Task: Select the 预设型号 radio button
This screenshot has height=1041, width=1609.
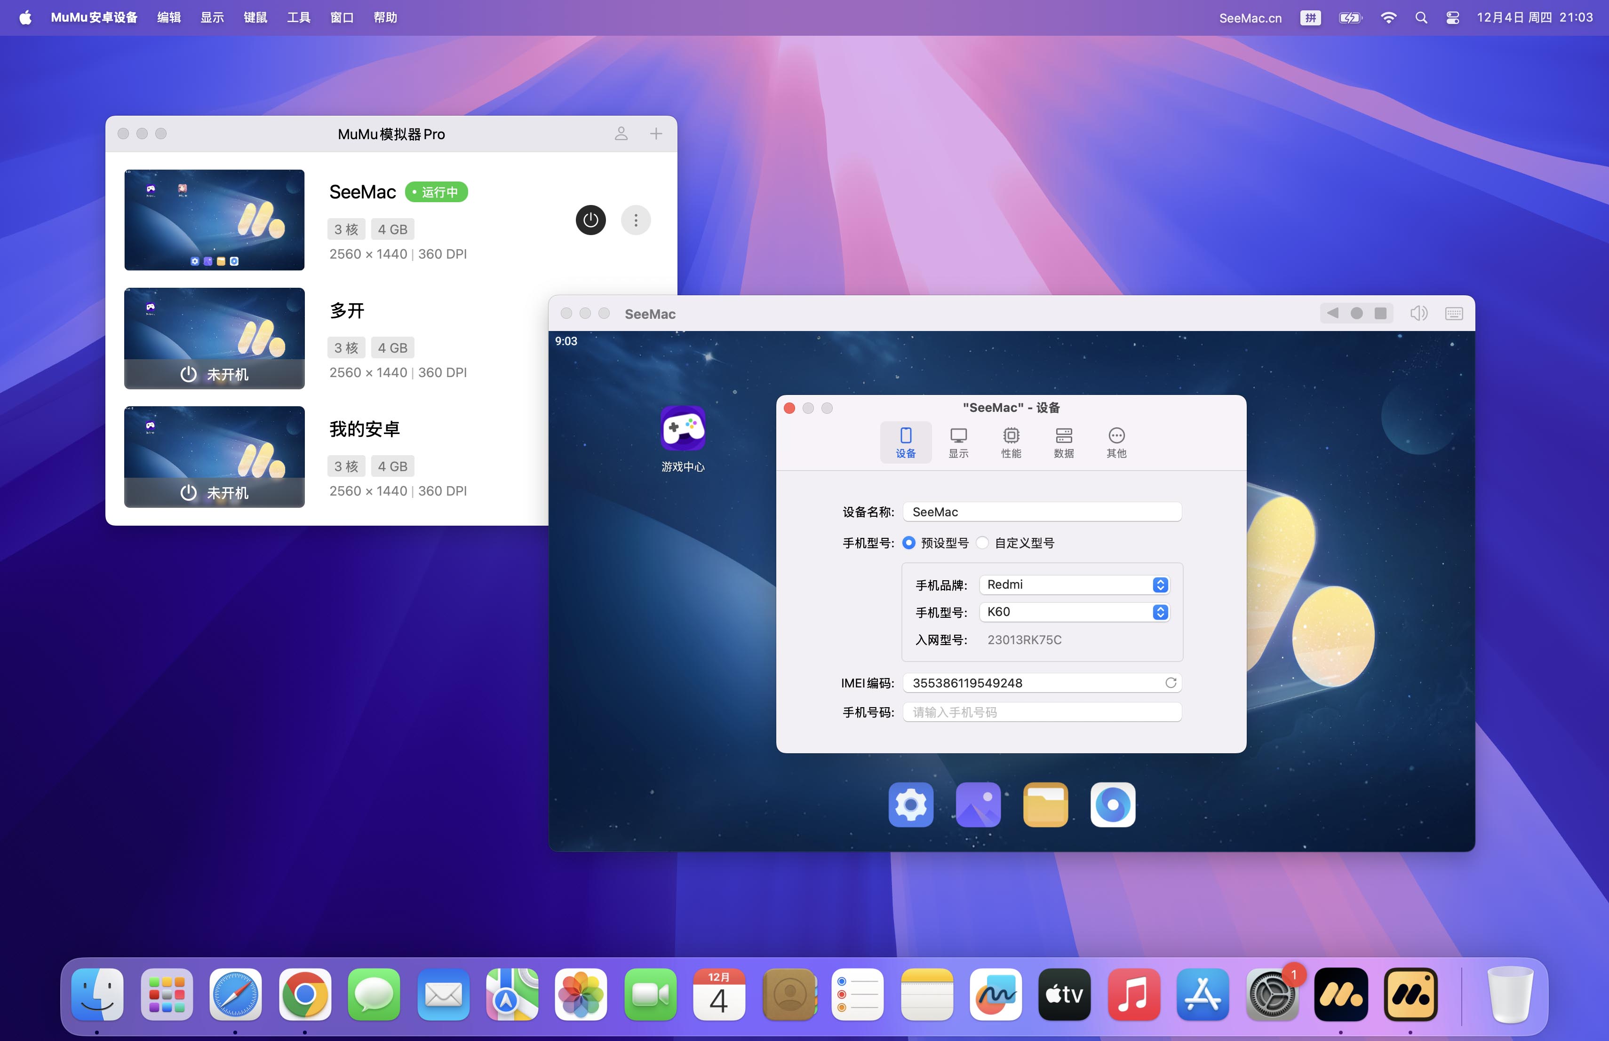Action: tap(908, 543)
